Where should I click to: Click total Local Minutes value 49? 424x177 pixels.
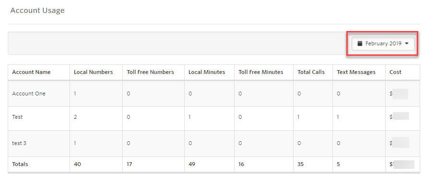click(191, 164)
